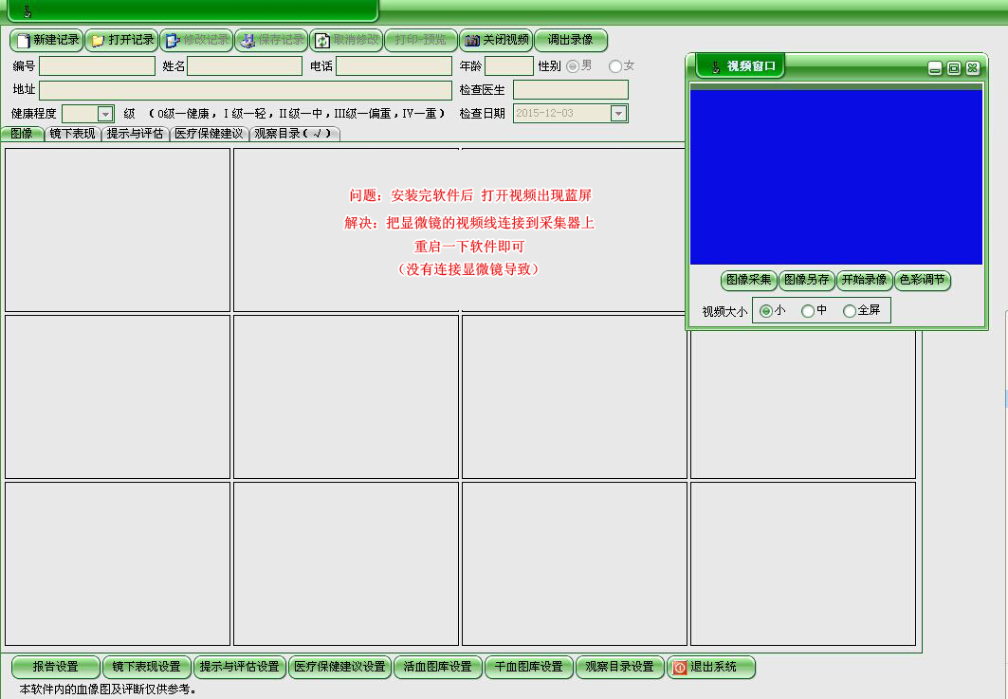Open the 检查日期 date picker dropdown
This screenshot has height=699, width=1008.
618,114
